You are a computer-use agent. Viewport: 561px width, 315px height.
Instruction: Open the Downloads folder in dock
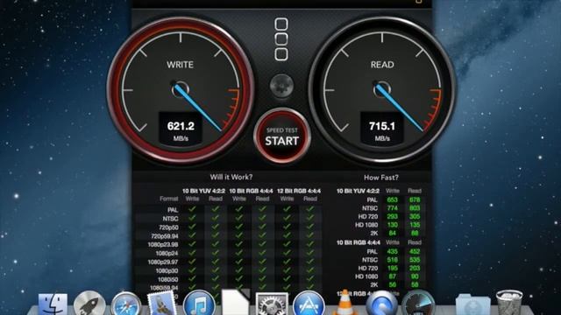coord(472,304)
